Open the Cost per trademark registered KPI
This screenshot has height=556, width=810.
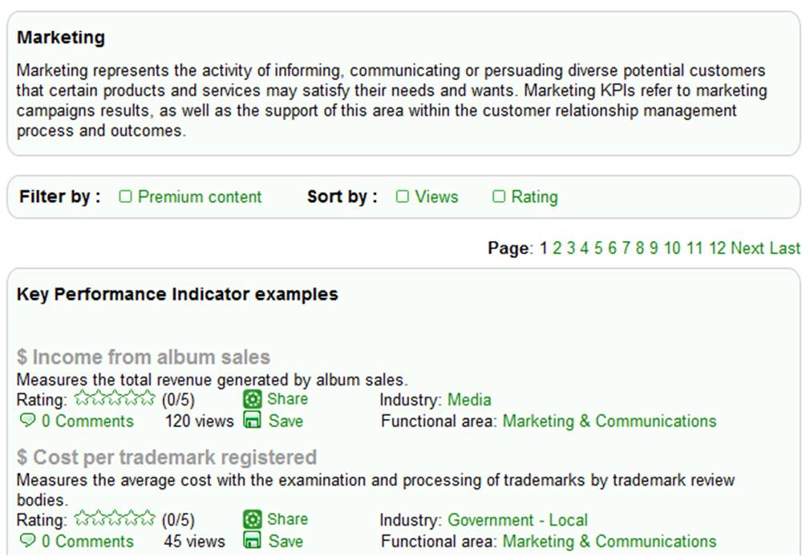coord(166,457)
